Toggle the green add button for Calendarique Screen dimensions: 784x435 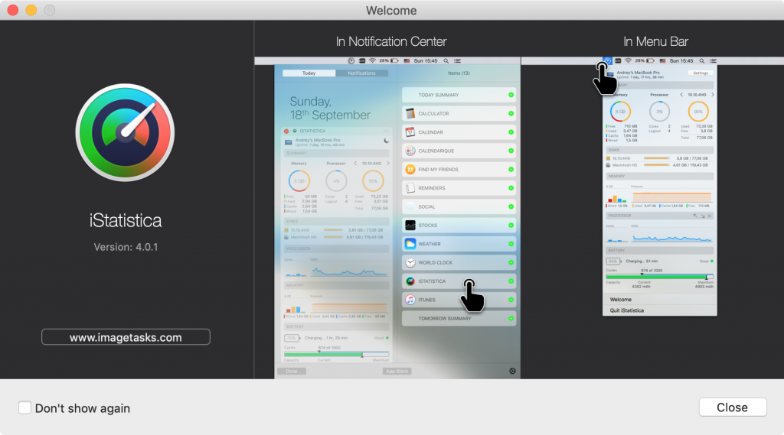[x=511, y=151]
